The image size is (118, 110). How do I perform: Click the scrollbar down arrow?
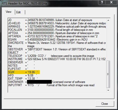108,90
